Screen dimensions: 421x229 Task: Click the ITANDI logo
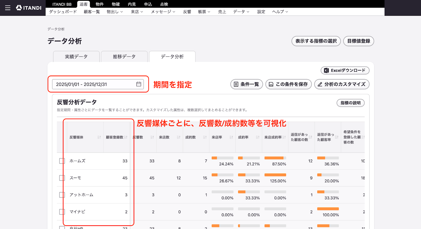pos(29,8)
